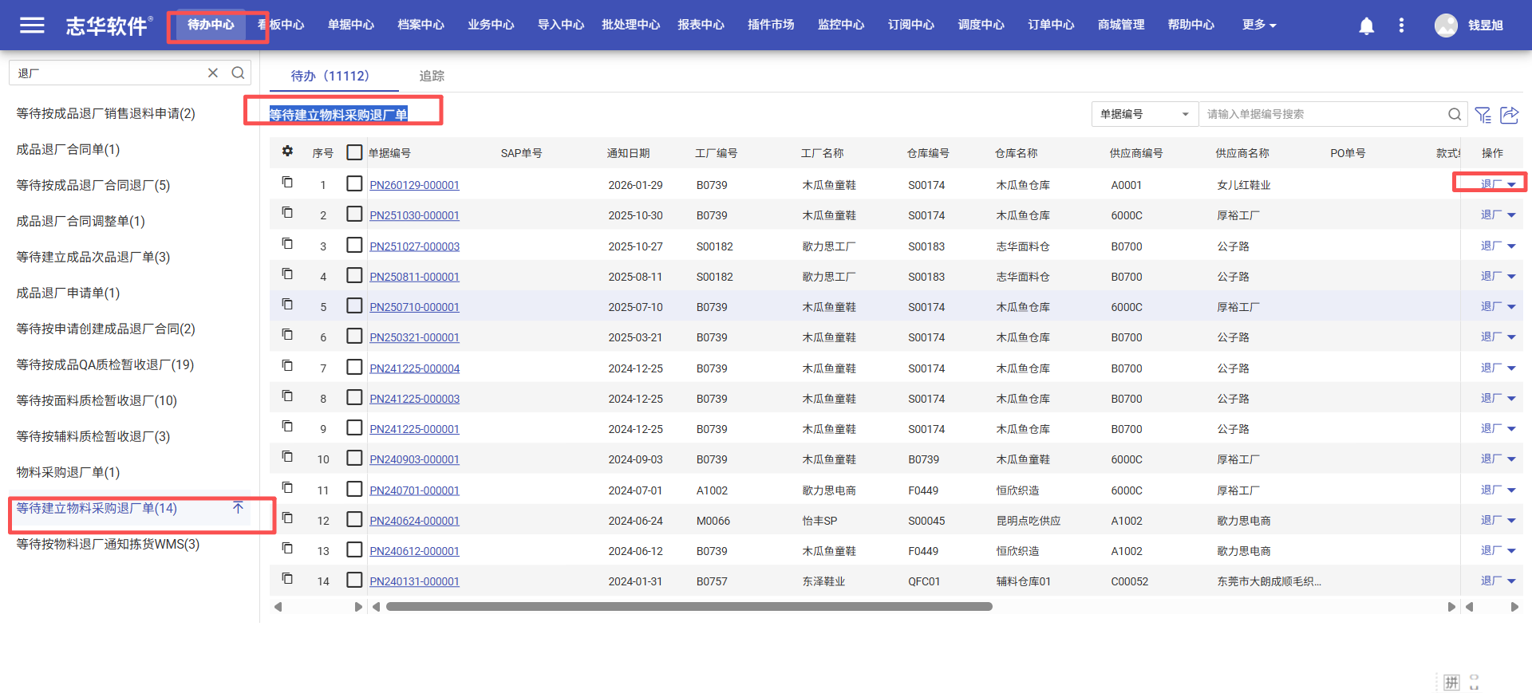Search by document number magnifier icon
Screen dimensions: 1532x693
click(1455, 114)
